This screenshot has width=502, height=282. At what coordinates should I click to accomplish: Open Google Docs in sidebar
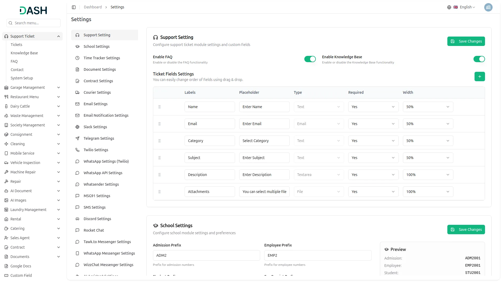32,266
